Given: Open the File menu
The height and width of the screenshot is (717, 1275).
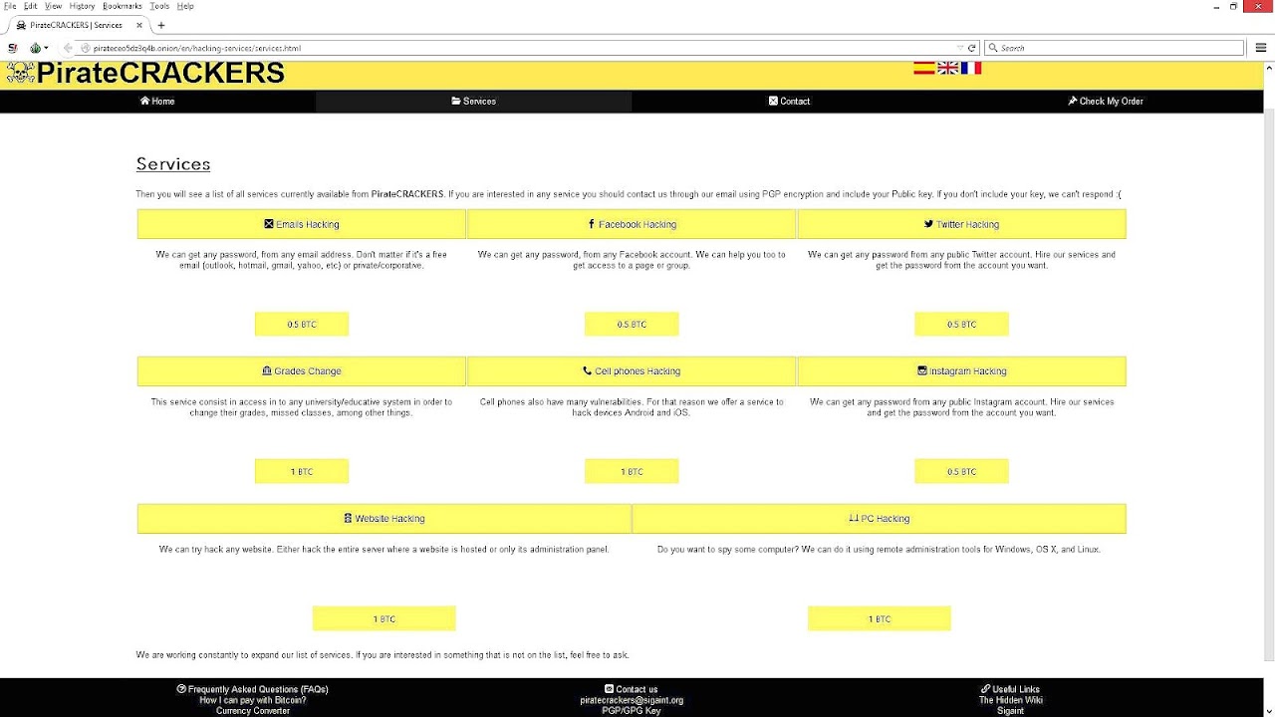Looking at the screenshot, I should [x=10, y=6].
